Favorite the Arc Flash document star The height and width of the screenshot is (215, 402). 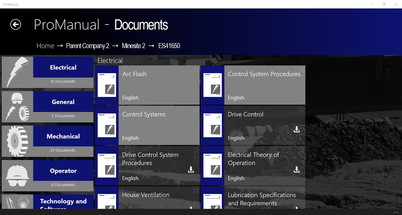pyautogui.click(x=196, y=69)
